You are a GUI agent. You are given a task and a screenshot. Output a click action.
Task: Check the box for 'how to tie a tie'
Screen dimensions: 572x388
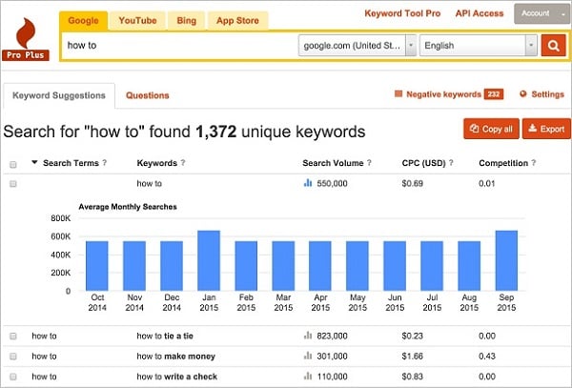click(13, 336)
